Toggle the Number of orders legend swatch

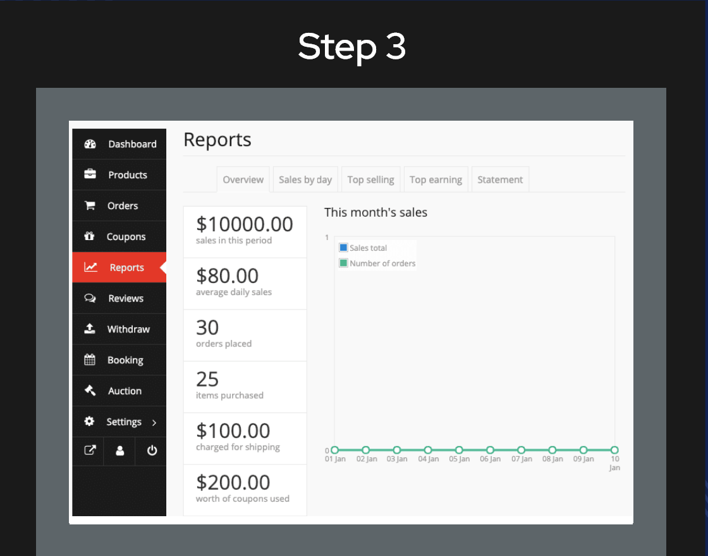click(344, 263)
